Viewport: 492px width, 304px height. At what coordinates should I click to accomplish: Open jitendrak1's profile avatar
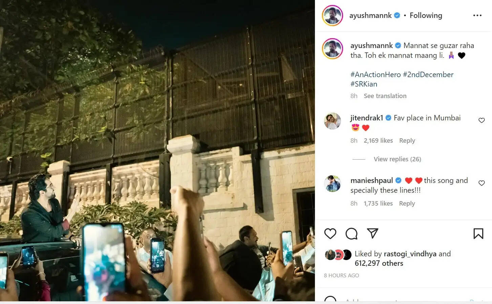(333, 121)
